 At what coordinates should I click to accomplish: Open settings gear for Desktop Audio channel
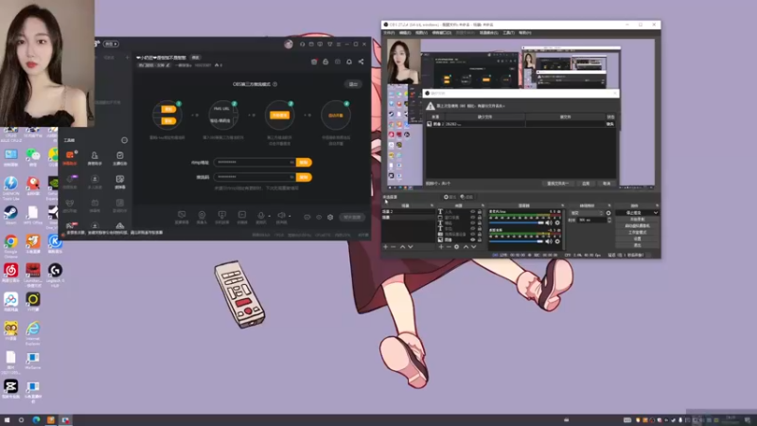point(557,241)
